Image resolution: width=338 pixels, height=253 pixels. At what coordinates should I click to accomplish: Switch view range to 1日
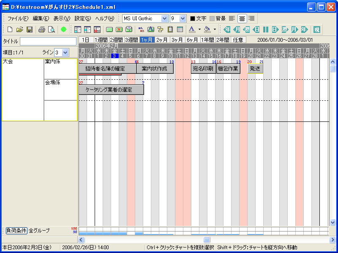86,40
